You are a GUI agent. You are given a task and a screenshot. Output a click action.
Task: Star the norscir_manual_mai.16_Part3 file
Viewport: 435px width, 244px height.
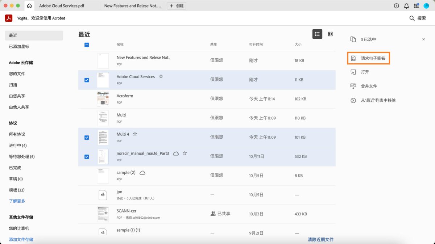point(185,153)
